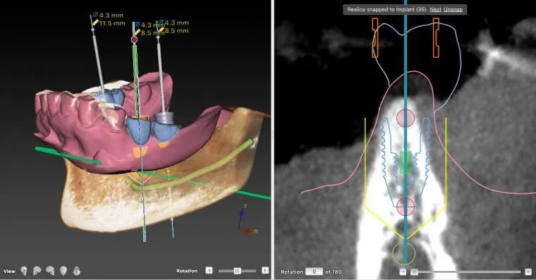This screenshot has height=280, width=536.
Task: Click Next in the reslice notification
Action: (x=435, y=10)
